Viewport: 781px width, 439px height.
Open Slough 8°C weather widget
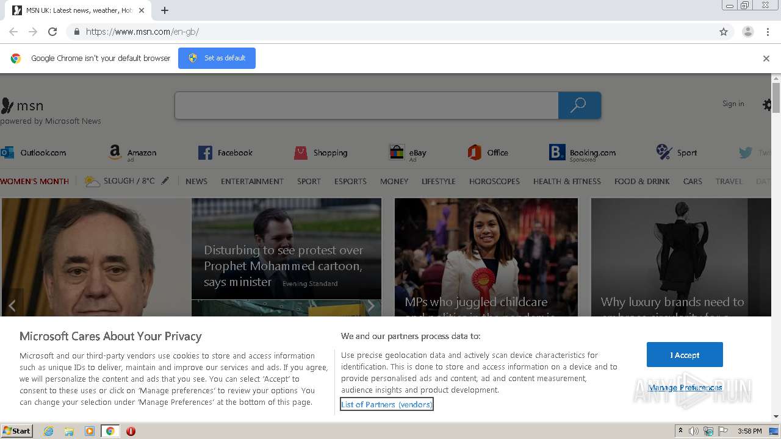tap(120, 181)
